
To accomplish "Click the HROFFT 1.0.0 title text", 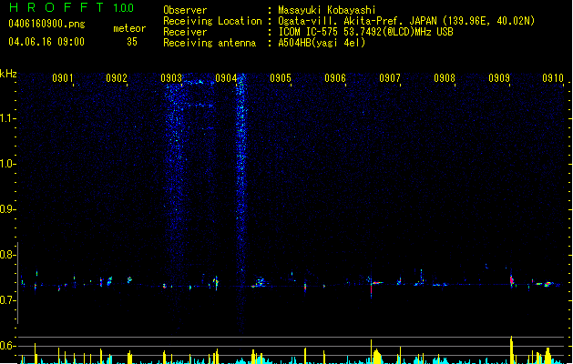I will click(x=71, y=7).
